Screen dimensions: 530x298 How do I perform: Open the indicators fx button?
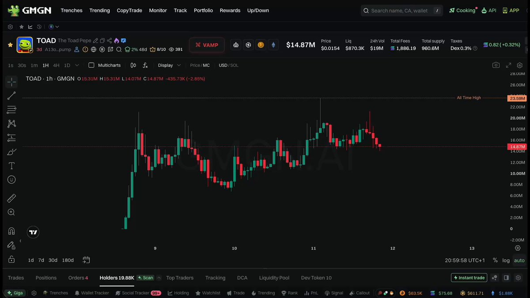tap(145, 65)
